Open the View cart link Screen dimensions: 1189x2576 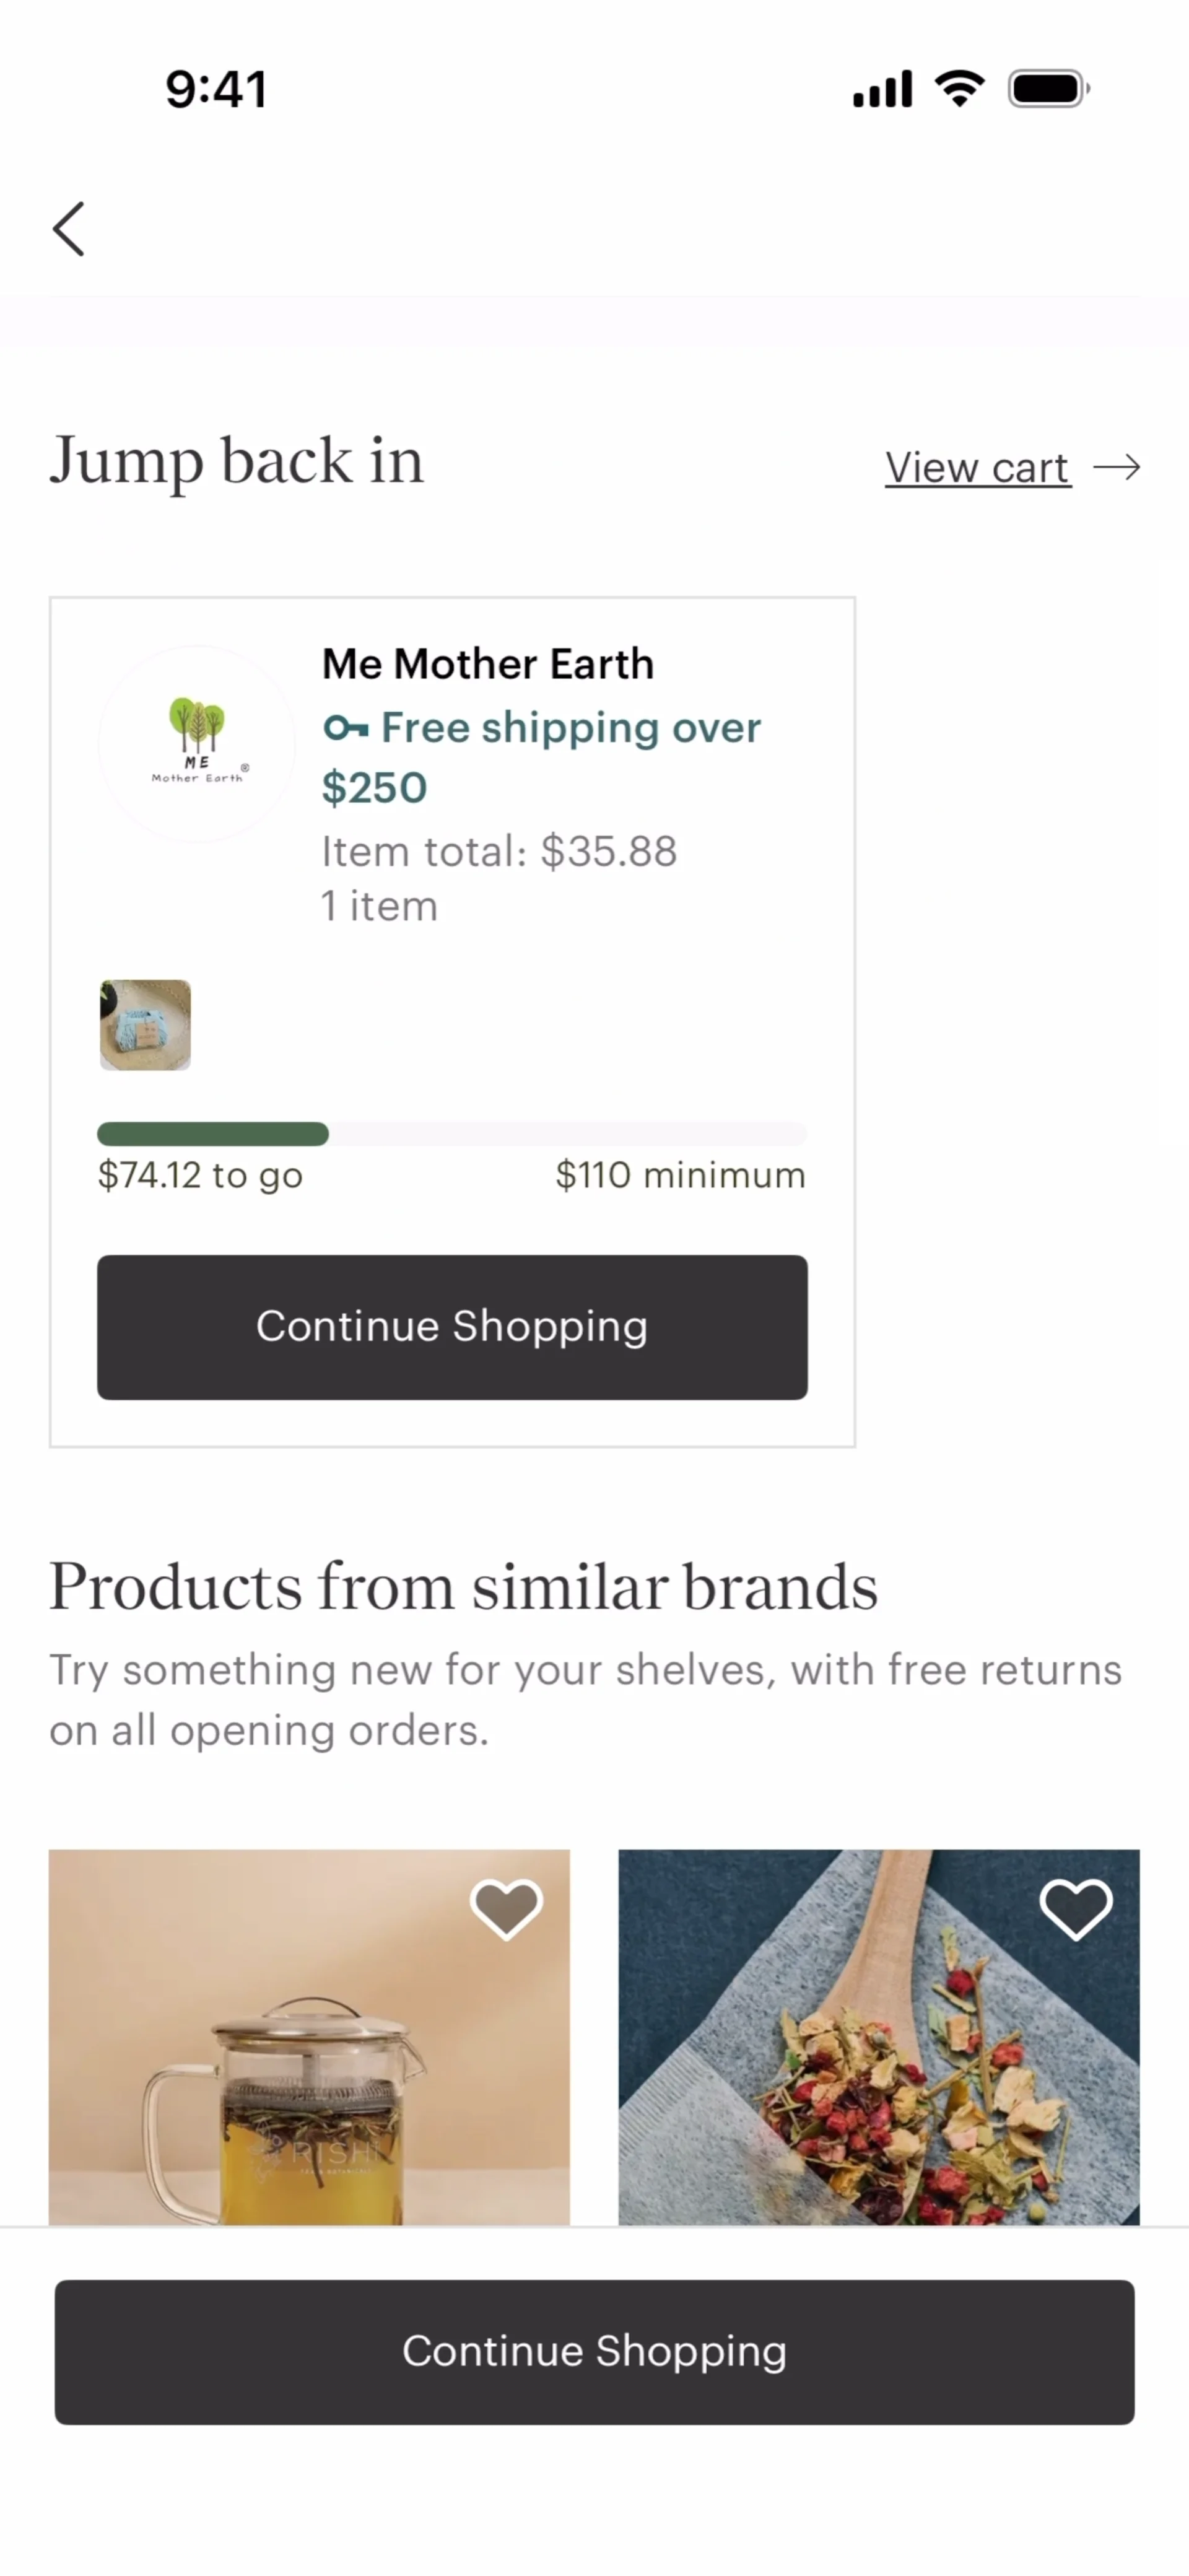click(x=977, y=467)
